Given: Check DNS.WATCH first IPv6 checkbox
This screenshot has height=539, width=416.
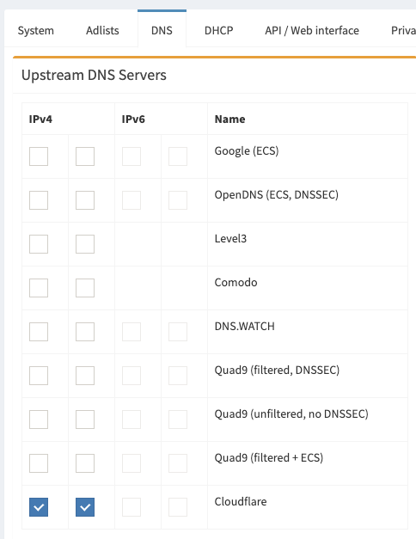Looking at the screenshot, I should click(132, 332).
